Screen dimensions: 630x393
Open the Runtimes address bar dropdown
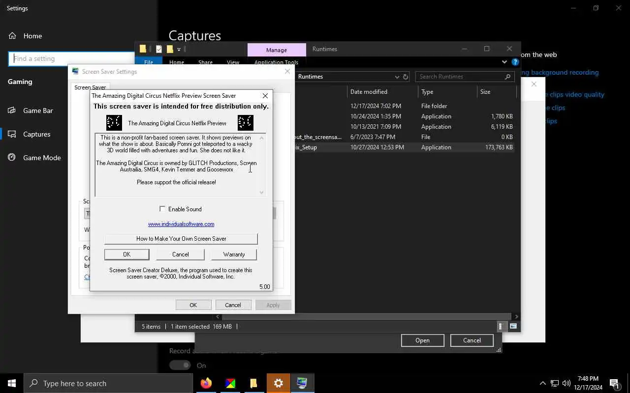click(397, 77)
